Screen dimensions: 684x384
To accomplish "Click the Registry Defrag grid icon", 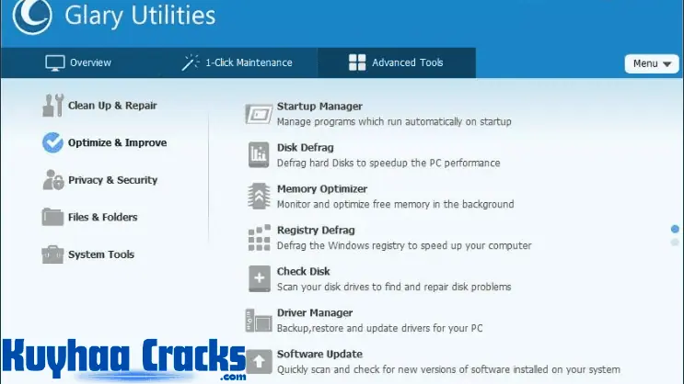I will 258,237.
